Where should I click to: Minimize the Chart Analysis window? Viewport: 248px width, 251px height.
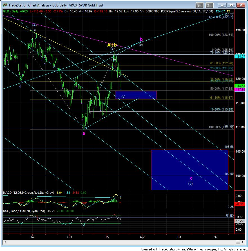[x=222, y=5]
